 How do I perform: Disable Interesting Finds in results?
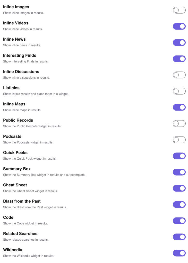[x=179, y=59]
